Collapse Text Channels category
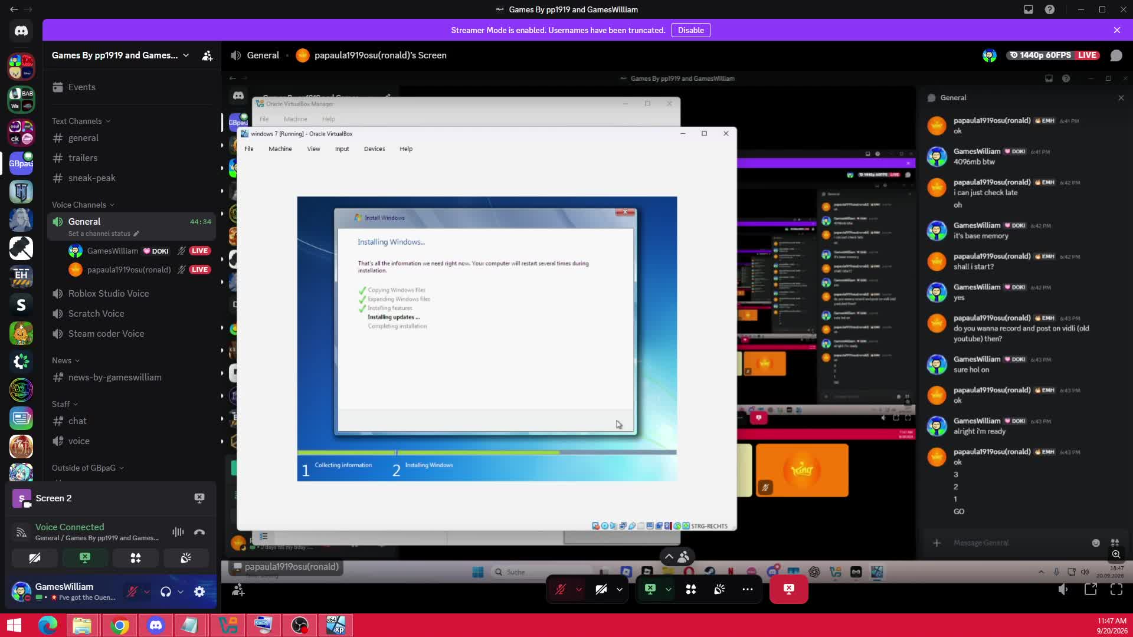The width and height of the screenshot is (1133, 637). coord(81,121)
